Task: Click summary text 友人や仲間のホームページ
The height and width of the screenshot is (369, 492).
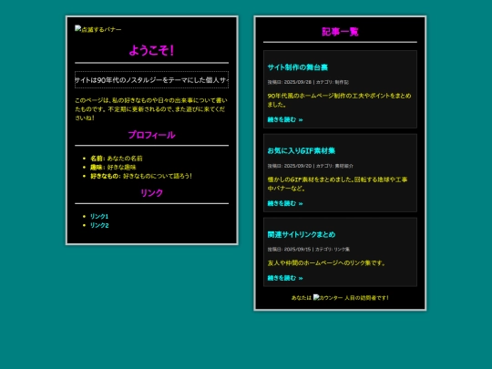Action: point(326,263)
